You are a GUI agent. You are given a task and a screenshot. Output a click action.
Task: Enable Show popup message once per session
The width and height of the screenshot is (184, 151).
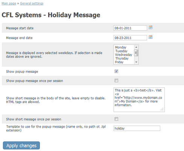coord(116,81)
